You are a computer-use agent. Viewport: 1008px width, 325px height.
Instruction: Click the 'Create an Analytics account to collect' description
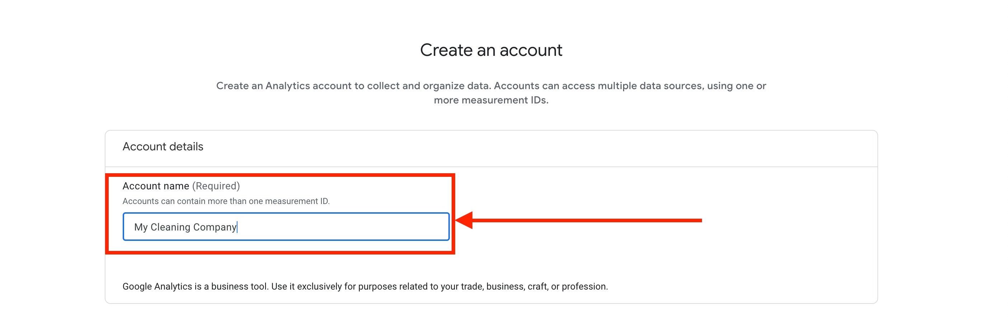point(491,93)
